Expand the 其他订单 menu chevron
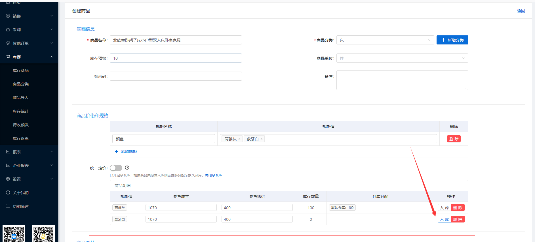 52,43
